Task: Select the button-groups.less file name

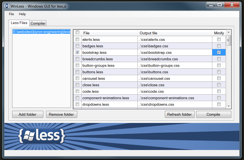Action: pos(98,66)
